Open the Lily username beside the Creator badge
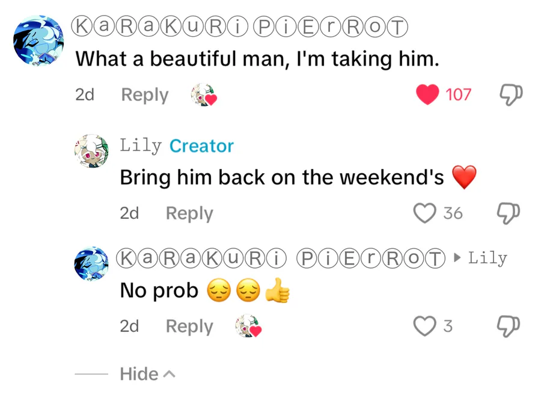This screenshot has height=404, width=541. (x=141, y=145)
